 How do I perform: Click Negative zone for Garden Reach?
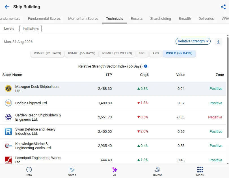pyautogui.click(x=215, y=117)
